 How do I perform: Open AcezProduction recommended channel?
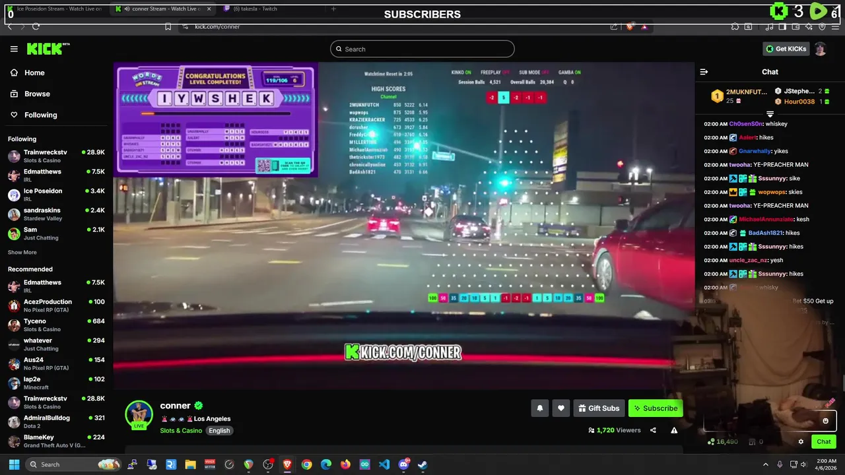pos(56,305)
